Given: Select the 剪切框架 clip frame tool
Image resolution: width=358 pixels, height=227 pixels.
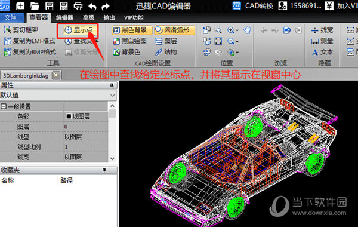Looking at the screenshot, I should tap(21, 30).
